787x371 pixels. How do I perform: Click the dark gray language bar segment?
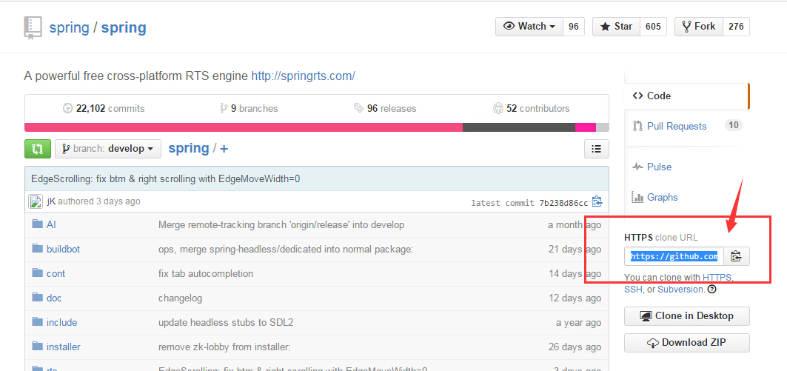point(519,127)
